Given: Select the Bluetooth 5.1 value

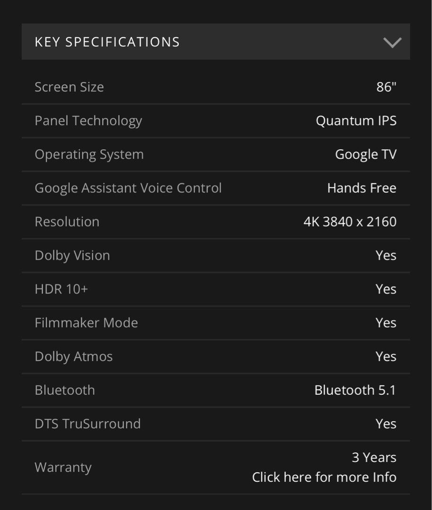Looking at the screenshot, I should point(355,390).
